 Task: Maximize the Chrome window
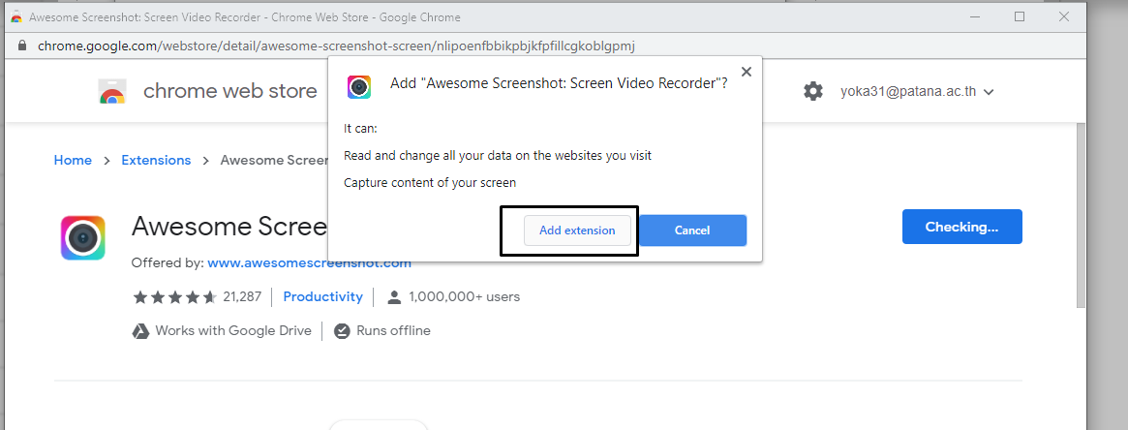point(1020,16)
